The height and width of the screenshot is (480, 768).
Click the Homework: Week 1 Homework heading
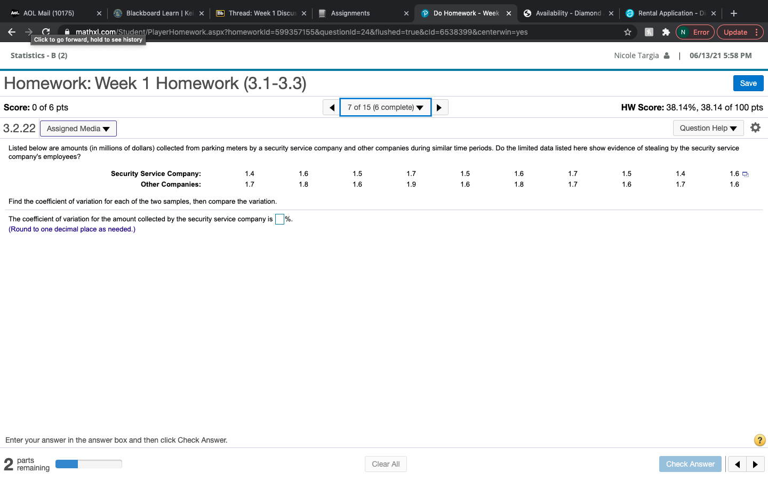[x=155, y=83]
